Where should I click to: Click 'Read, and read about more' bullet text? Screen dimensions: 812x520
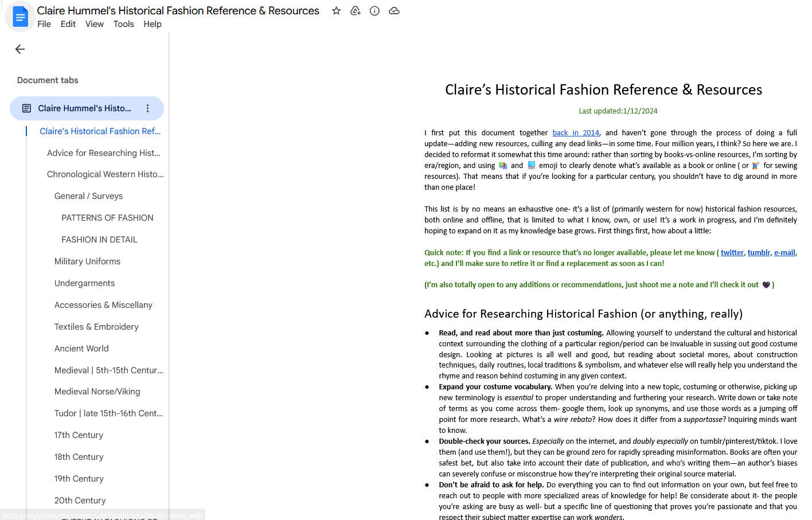point(521,333)
